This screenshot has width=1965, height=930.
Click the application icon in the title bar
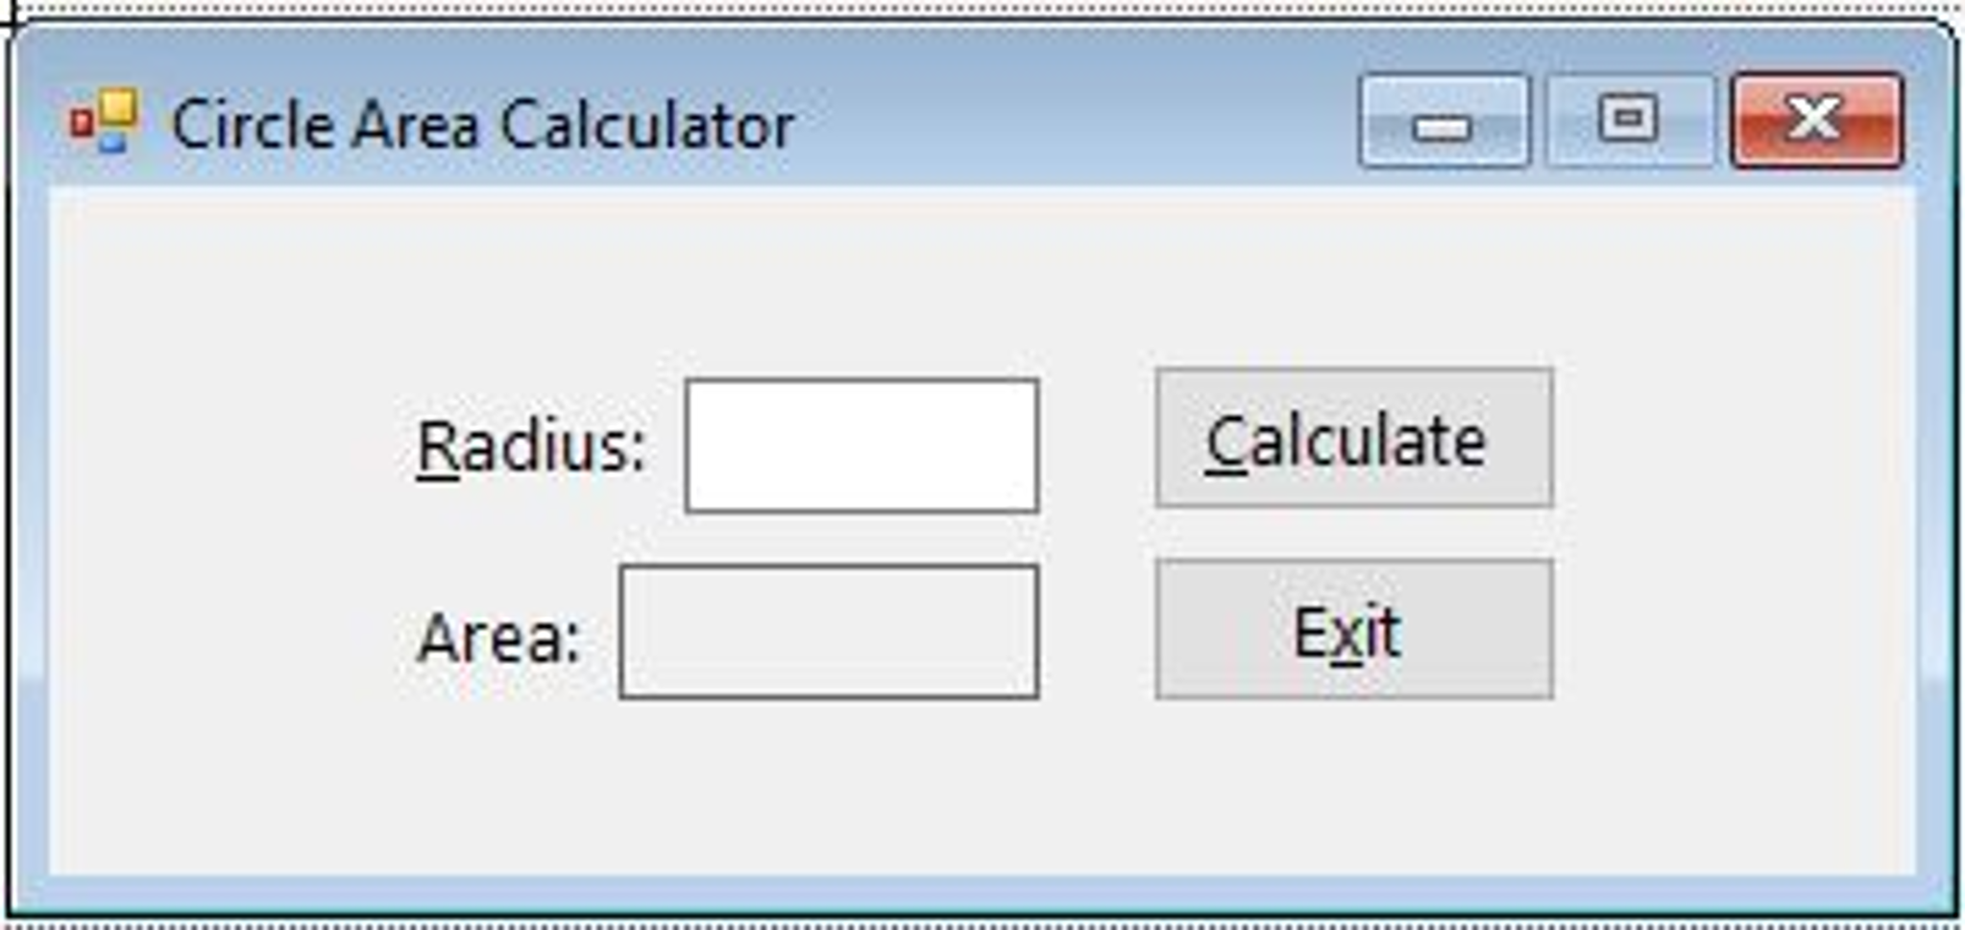tap(104, 122)
